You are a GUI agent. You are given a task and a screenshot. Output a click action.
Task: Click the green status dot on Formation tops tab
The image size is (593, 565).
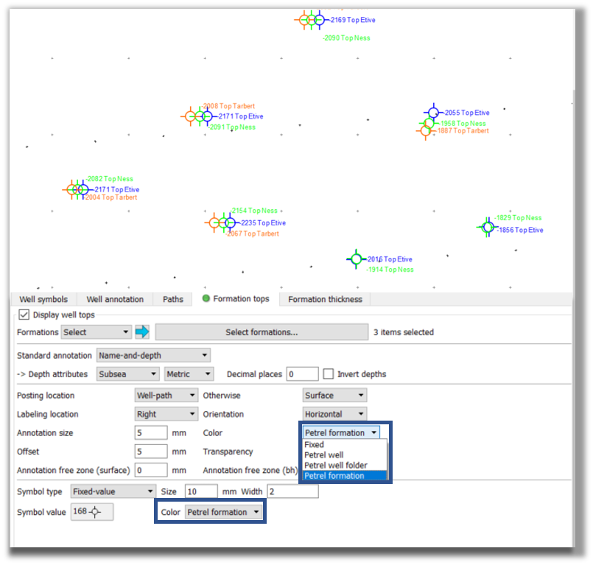click(206, 299)
